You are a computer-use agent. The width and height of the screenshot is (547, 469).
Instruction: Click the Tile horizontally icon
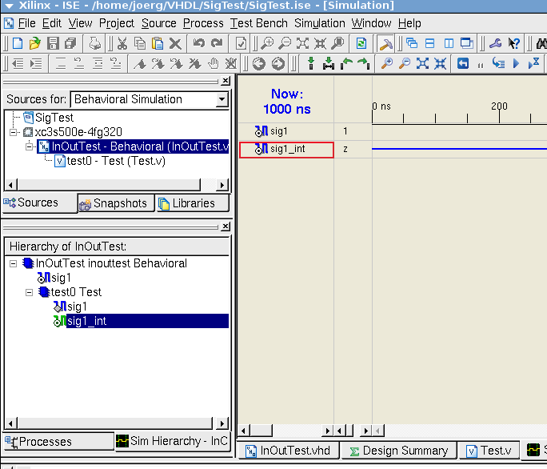(x=430, y=43)
